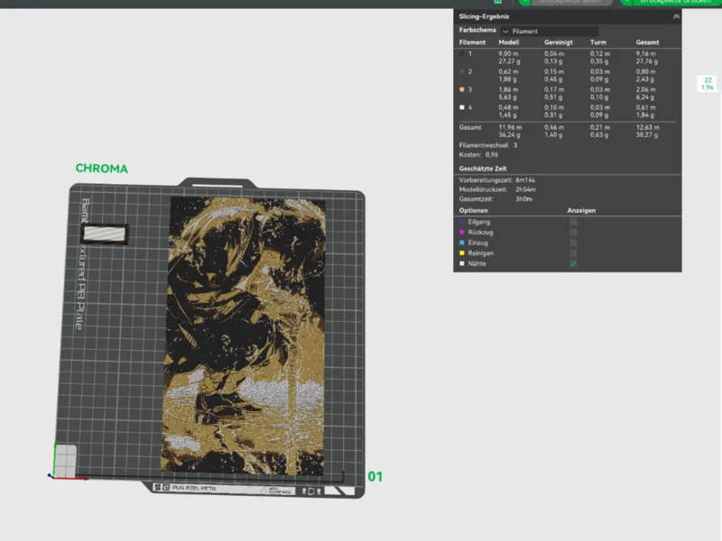This screenshot has width=722, height=541.
Task: Click the 'Modelldruckzeit: 2h54m' entry
Action: click(497, 189)
